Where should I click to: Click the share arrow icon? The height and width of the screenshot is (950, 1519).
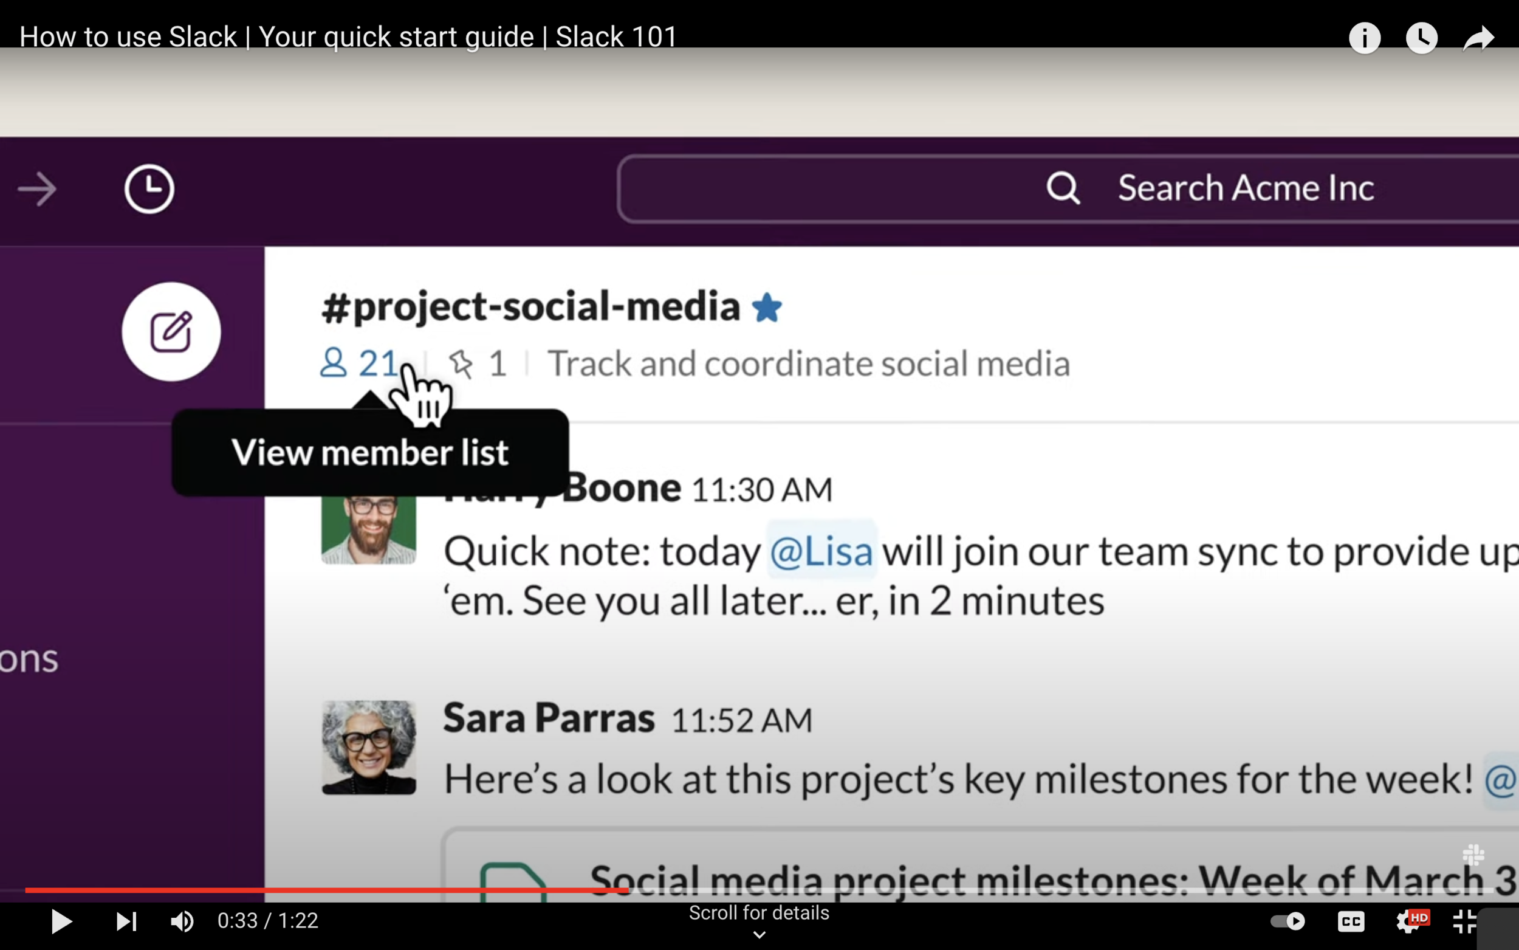(1478, 38)
